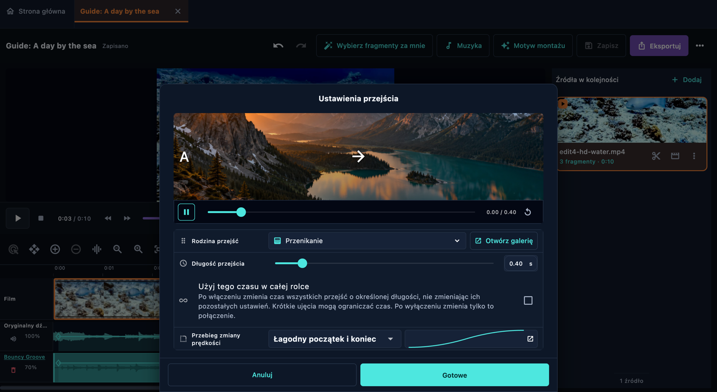Click the Eksportuj button
Viewport: 717px width, 392px height.
pos(659,46)
